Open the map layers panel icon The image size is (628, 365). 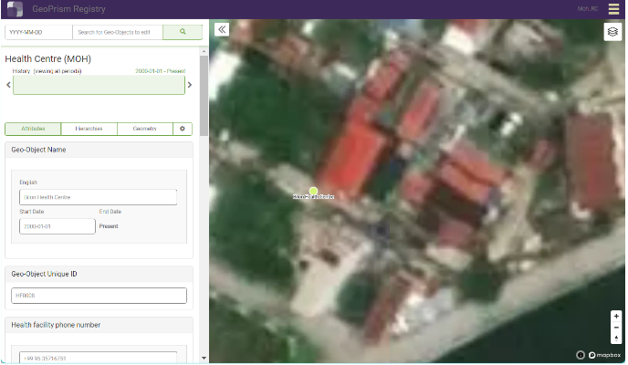(x=612, y=32)
